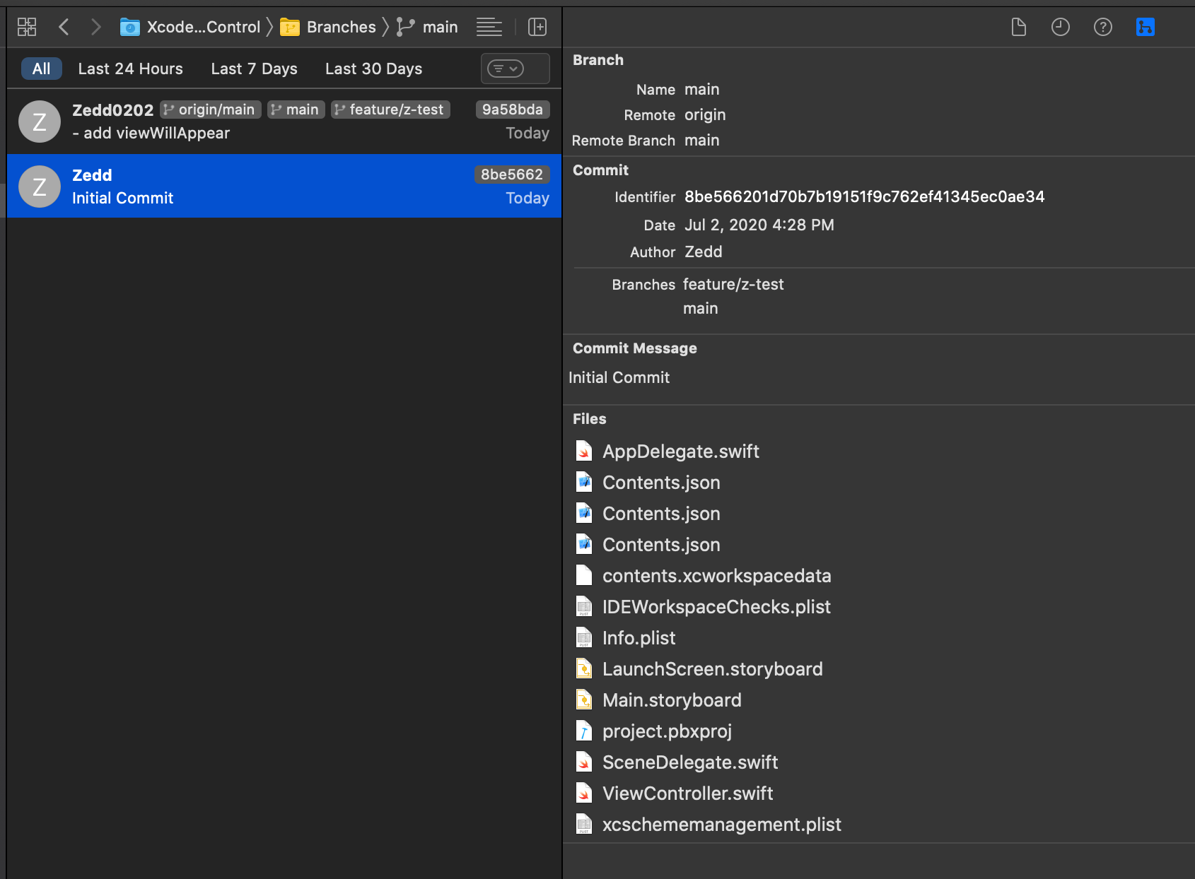This screenshot has height=879, width=1195.
Task: Click the main branch tag on commit
Action: click(296, 110)
